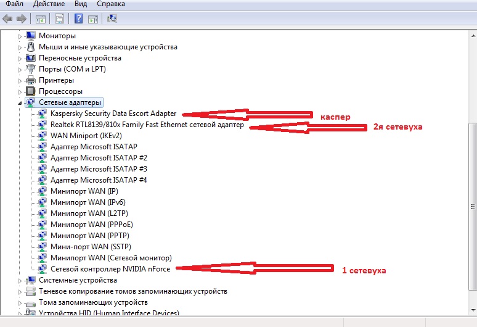Select the Процессоры category label

60,91
